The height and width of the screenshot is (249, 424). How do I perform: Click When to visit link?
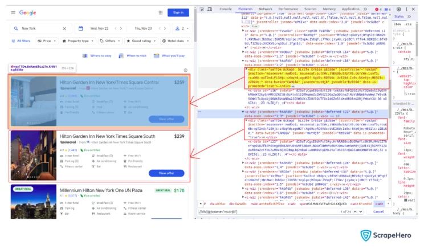[x=133, y=56]
